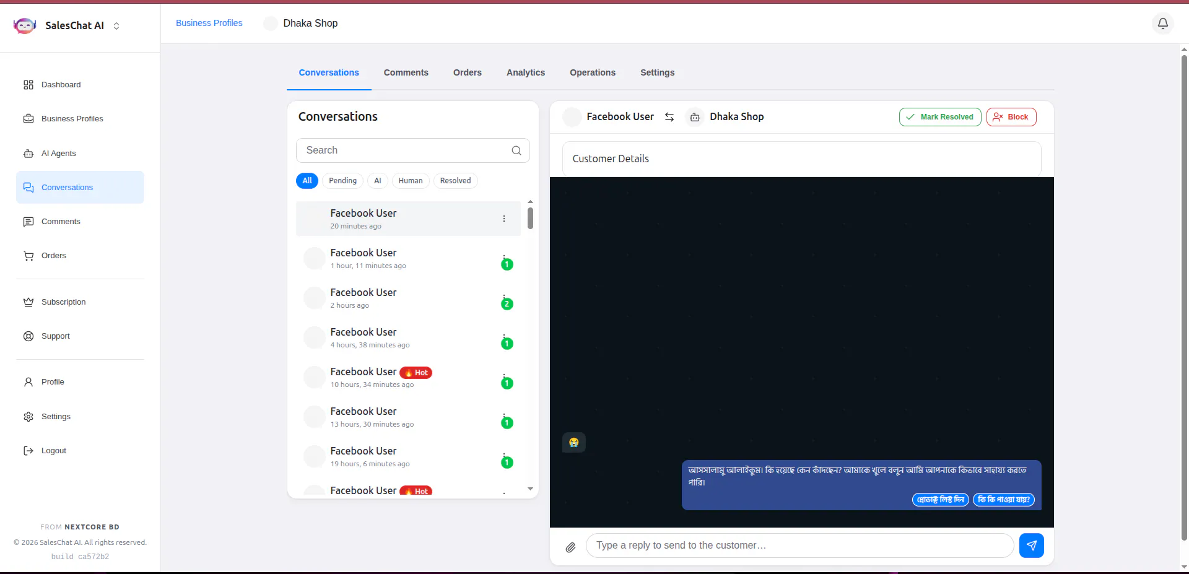The height and width of the screenshot is (574, 1189).
Task: Click the SalesChat AI logo icon
Action: 25,25
